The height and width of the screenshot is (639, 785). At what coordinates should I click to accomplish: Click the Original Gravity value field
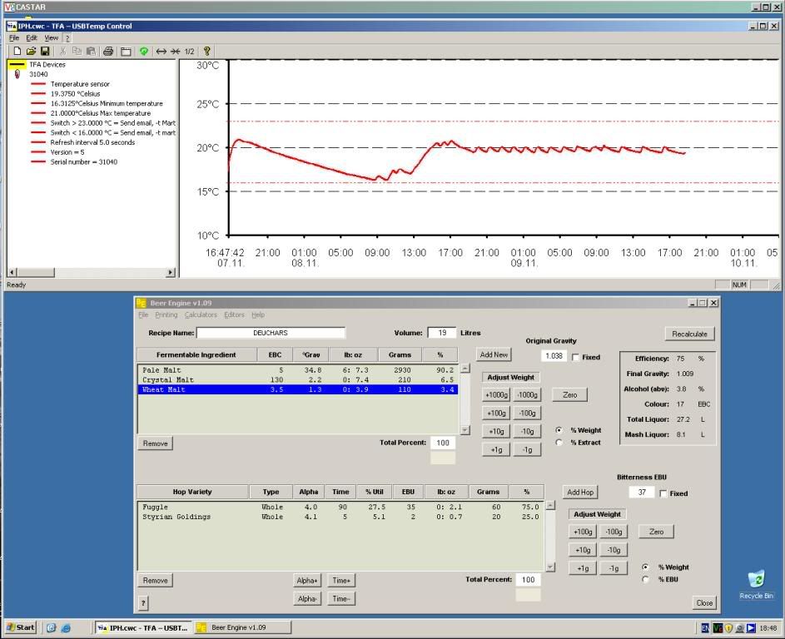click(554, 356)
